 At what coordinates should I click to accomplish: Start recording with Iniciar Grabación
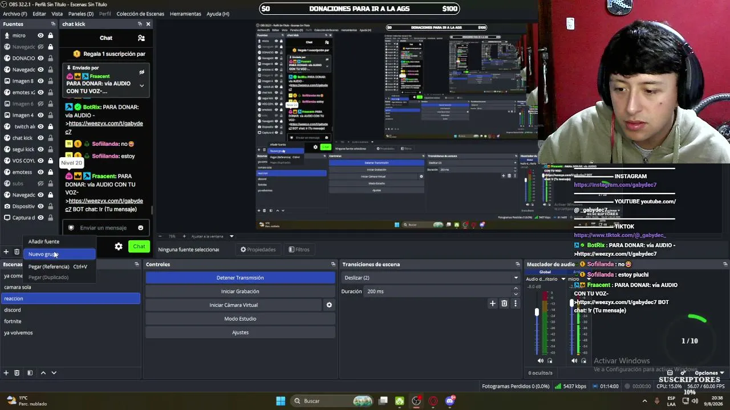point(240,292)
